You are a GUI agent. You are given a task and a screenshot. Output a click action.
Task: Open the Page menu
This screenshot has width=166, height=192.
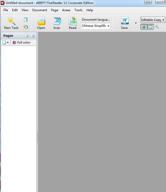click(x=55, y=10)
